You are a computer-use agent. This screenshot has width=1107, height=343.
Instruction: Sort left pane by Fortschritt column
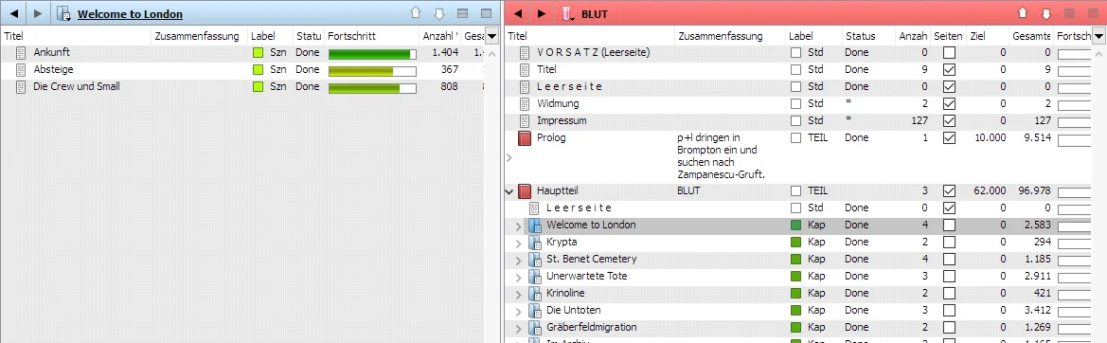(x=371, y=36)
